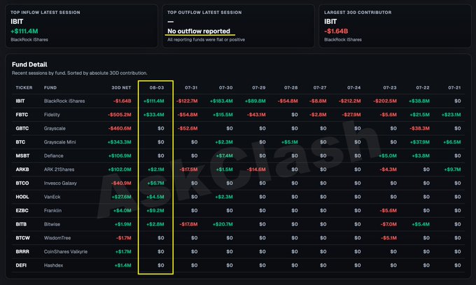Viewport: 476px width, 285px height.
Task: Click the ARK 21Shares fund name
Action: pyautogui.click(x=59, y=169)
